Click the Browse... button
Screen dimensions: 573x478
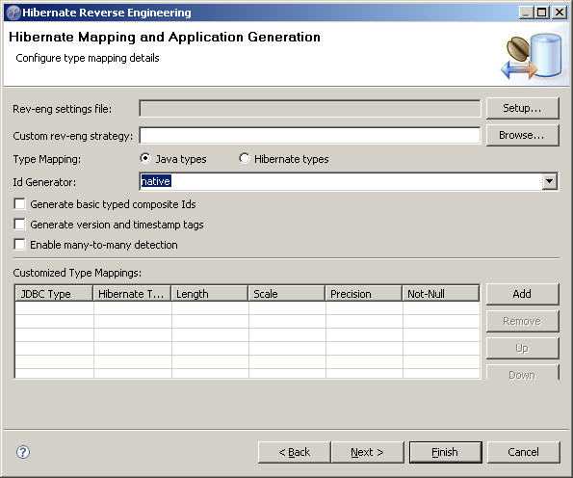[522, 135]
